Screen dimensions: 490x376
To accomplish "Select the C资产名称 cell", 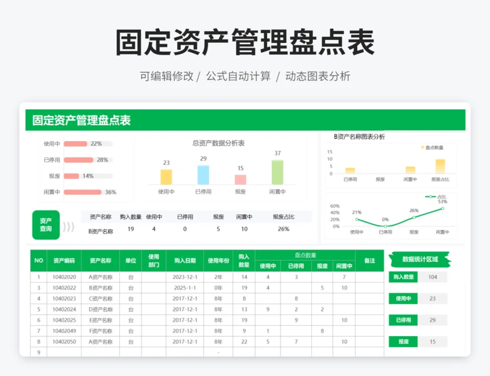I will click(x=100, y=299).
